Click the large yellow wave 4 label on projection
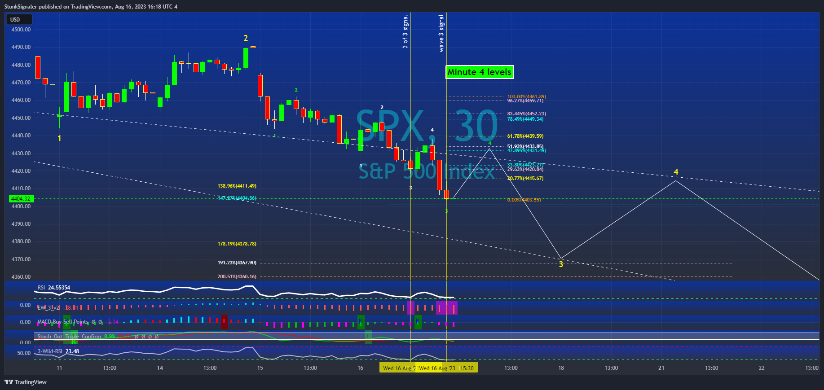The image size is (824, 390). 676,172
